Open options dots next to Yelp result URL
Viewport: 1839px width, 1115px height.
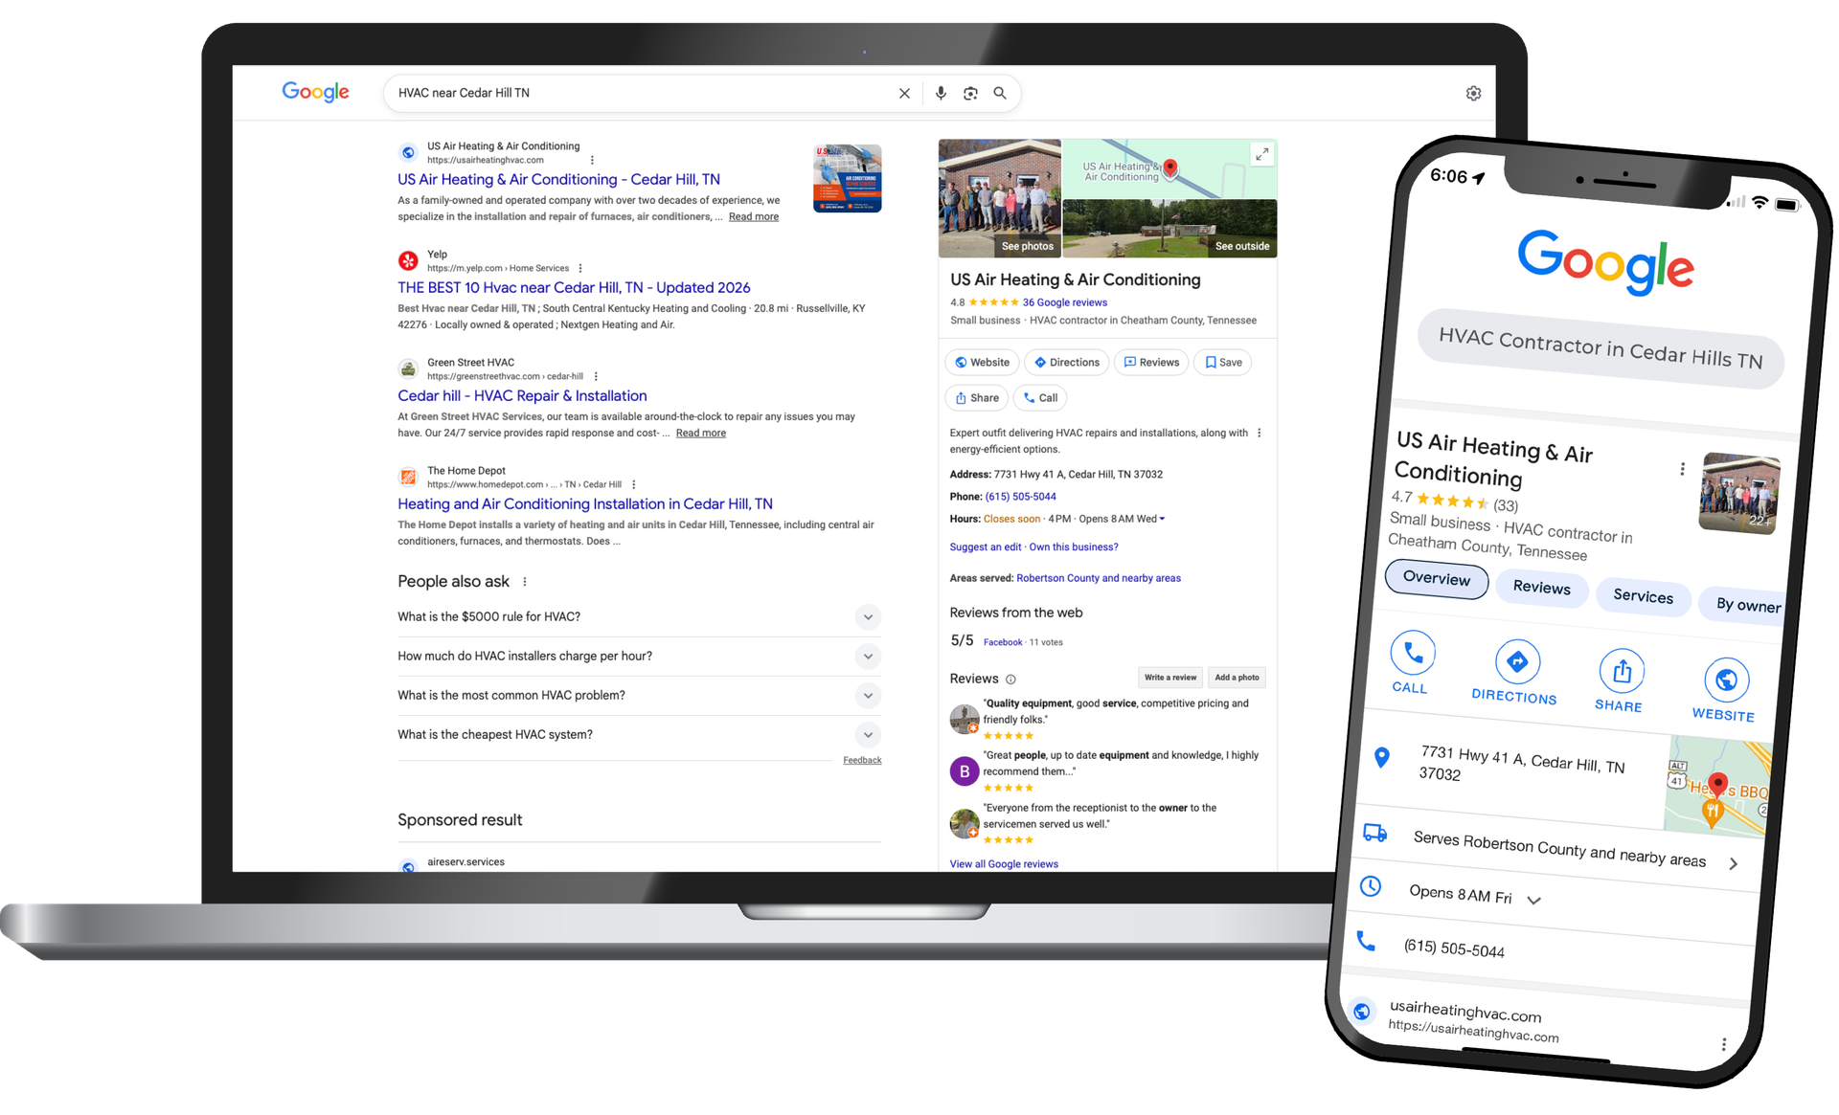[580, 268]
